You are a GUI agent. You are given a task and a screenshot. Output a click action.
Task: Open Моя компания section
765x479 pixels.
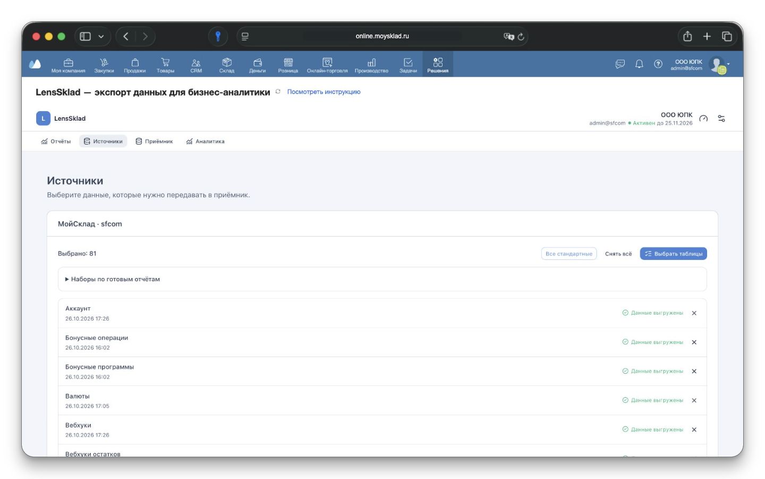[68, 65]
